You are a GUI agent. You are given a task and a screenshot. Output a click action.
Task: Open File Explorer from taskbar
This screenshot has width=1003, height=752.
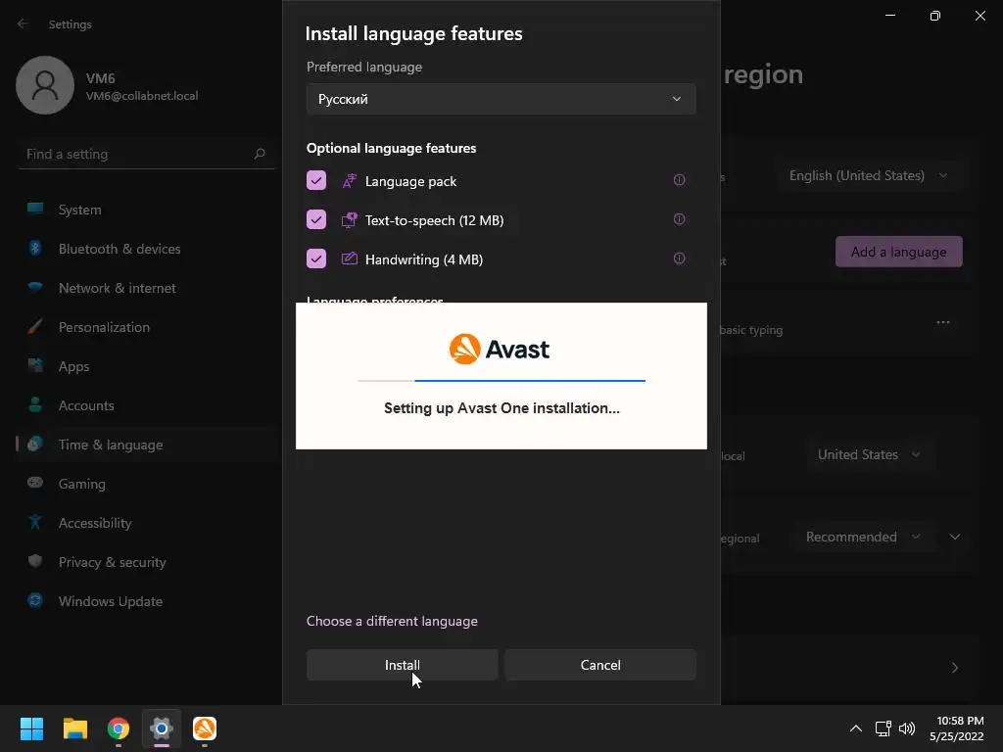point(74,728)
